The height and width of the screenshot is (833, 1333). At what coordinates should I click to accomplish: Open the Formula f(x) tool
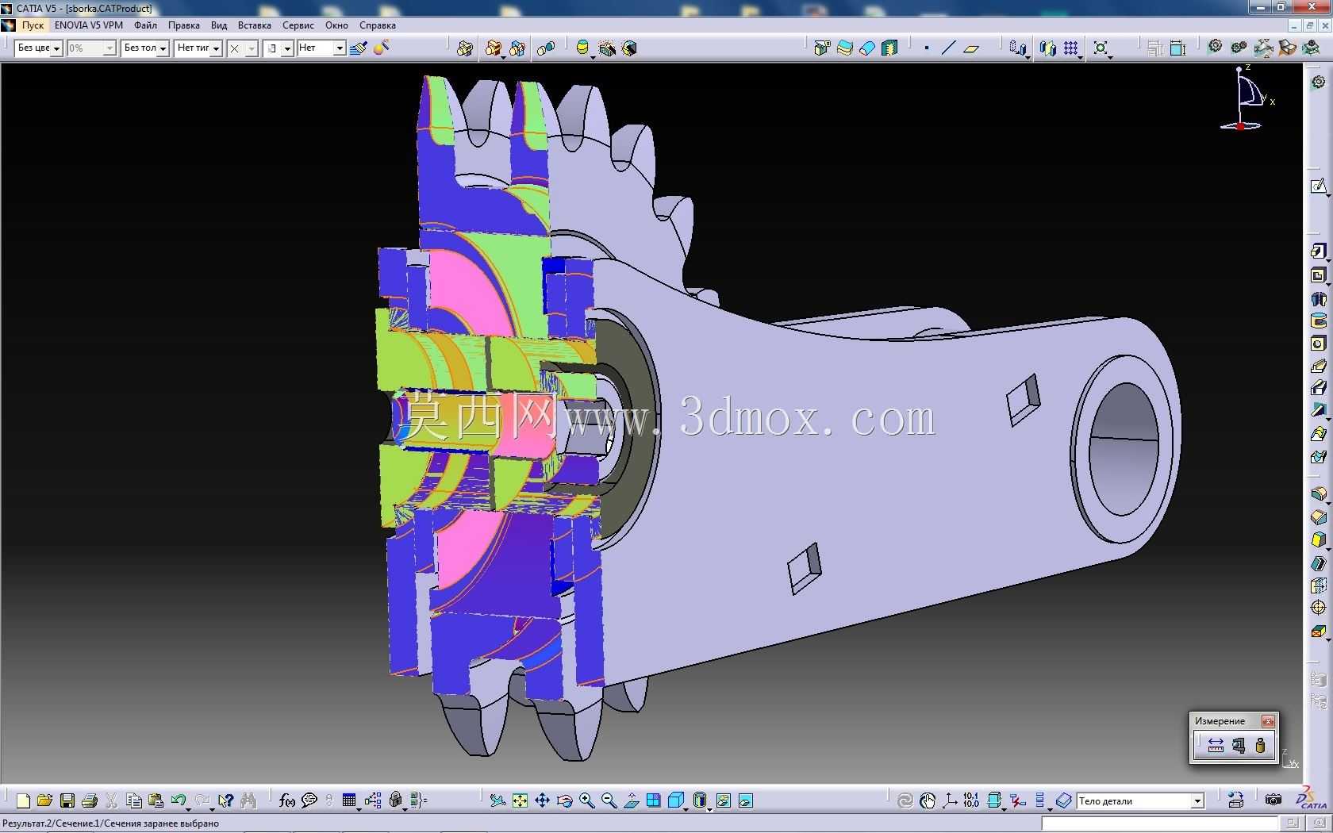point(287,800)
